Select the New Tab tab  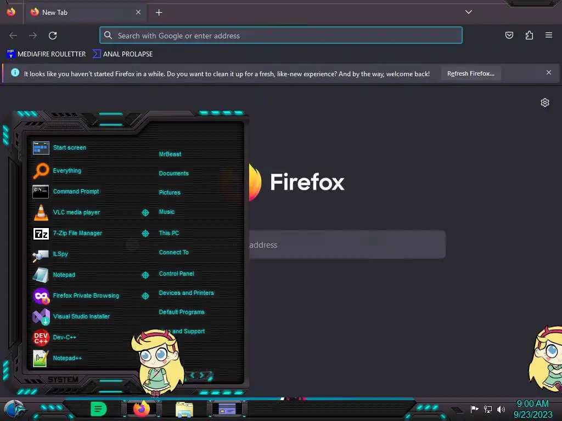[x=85, y=12]
